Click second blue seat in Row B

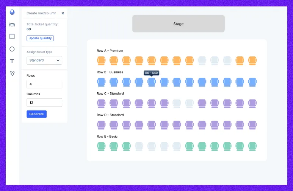(114, 82)
